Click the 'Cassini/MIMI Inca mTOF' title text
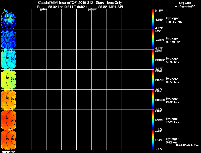Image resolution: width=201 pixels, height=153 pixels. click(57, 3)
